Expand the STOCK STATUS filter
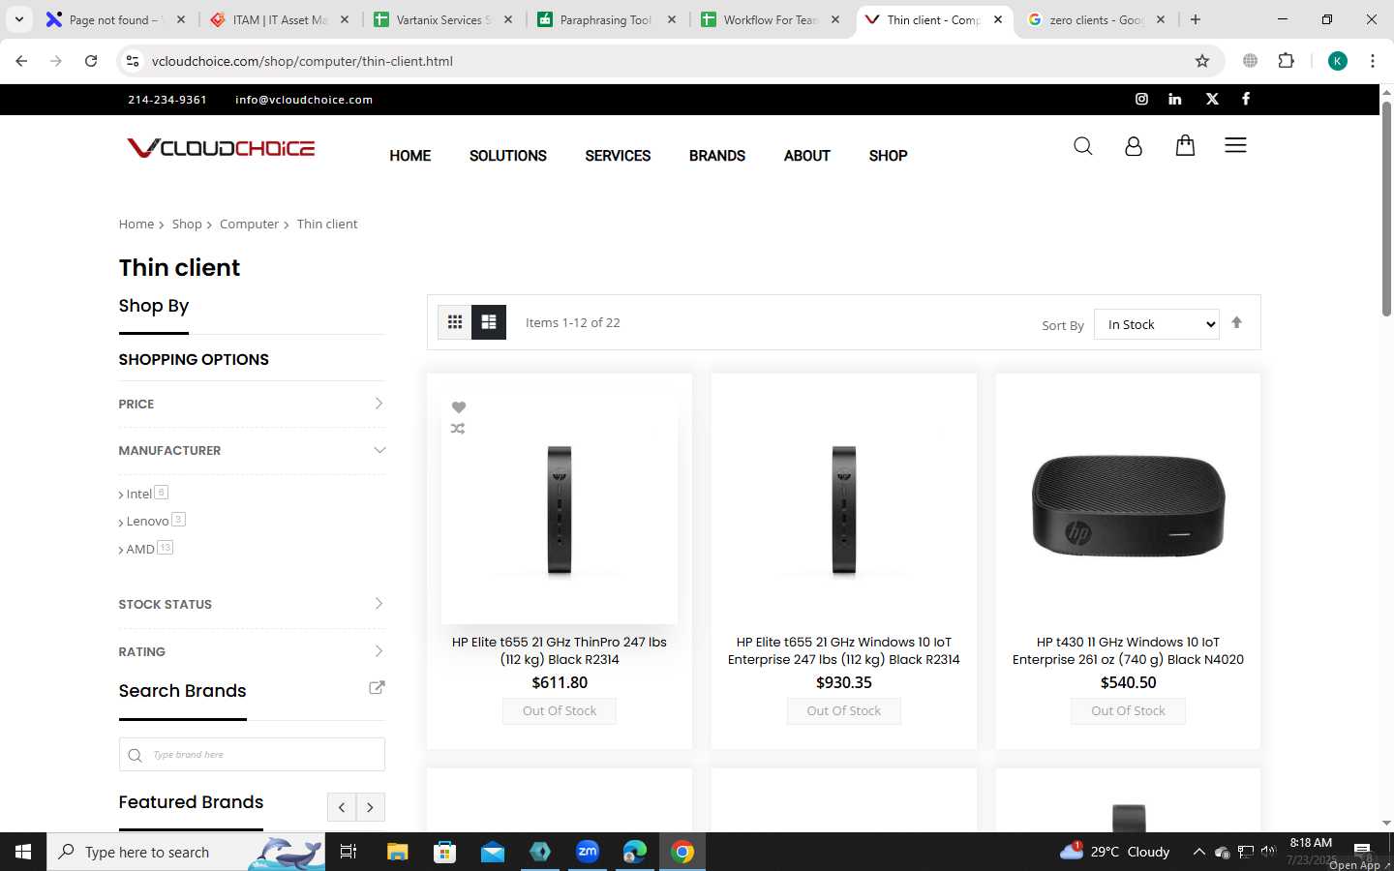The height and width of the screenshot is (871, 1394). coord(252,604)
